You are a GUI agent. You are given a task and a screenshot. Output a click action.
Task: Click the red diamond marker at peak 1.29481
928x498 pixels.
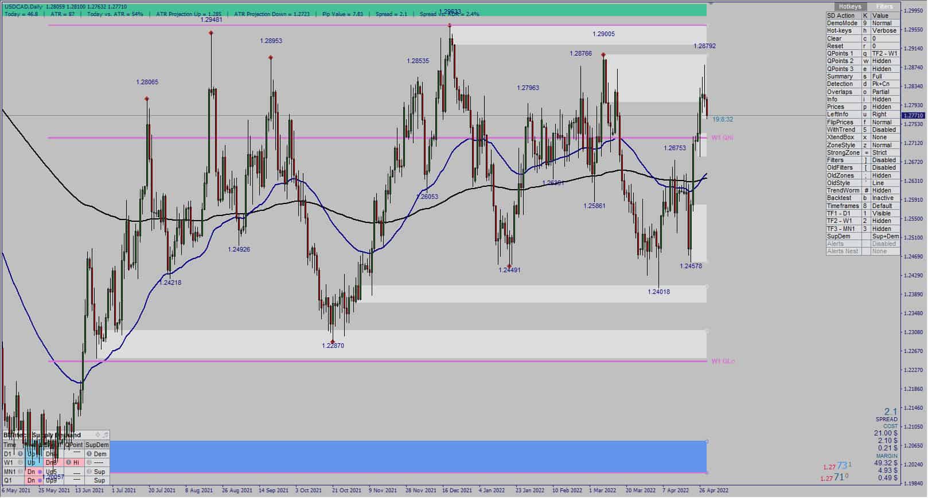point(211,33)
